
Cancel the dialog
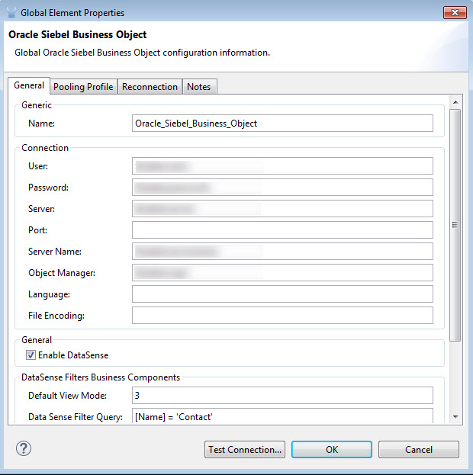click(x=418, y=449)
